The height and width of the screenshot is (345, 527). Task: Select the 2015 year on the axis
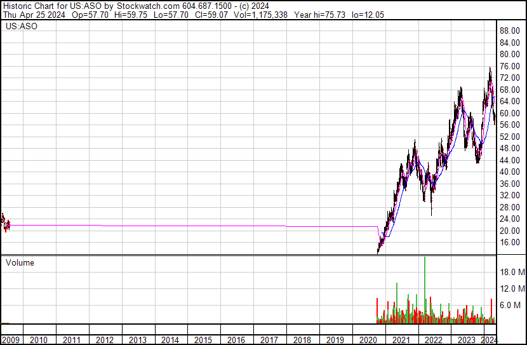[203, 340]
